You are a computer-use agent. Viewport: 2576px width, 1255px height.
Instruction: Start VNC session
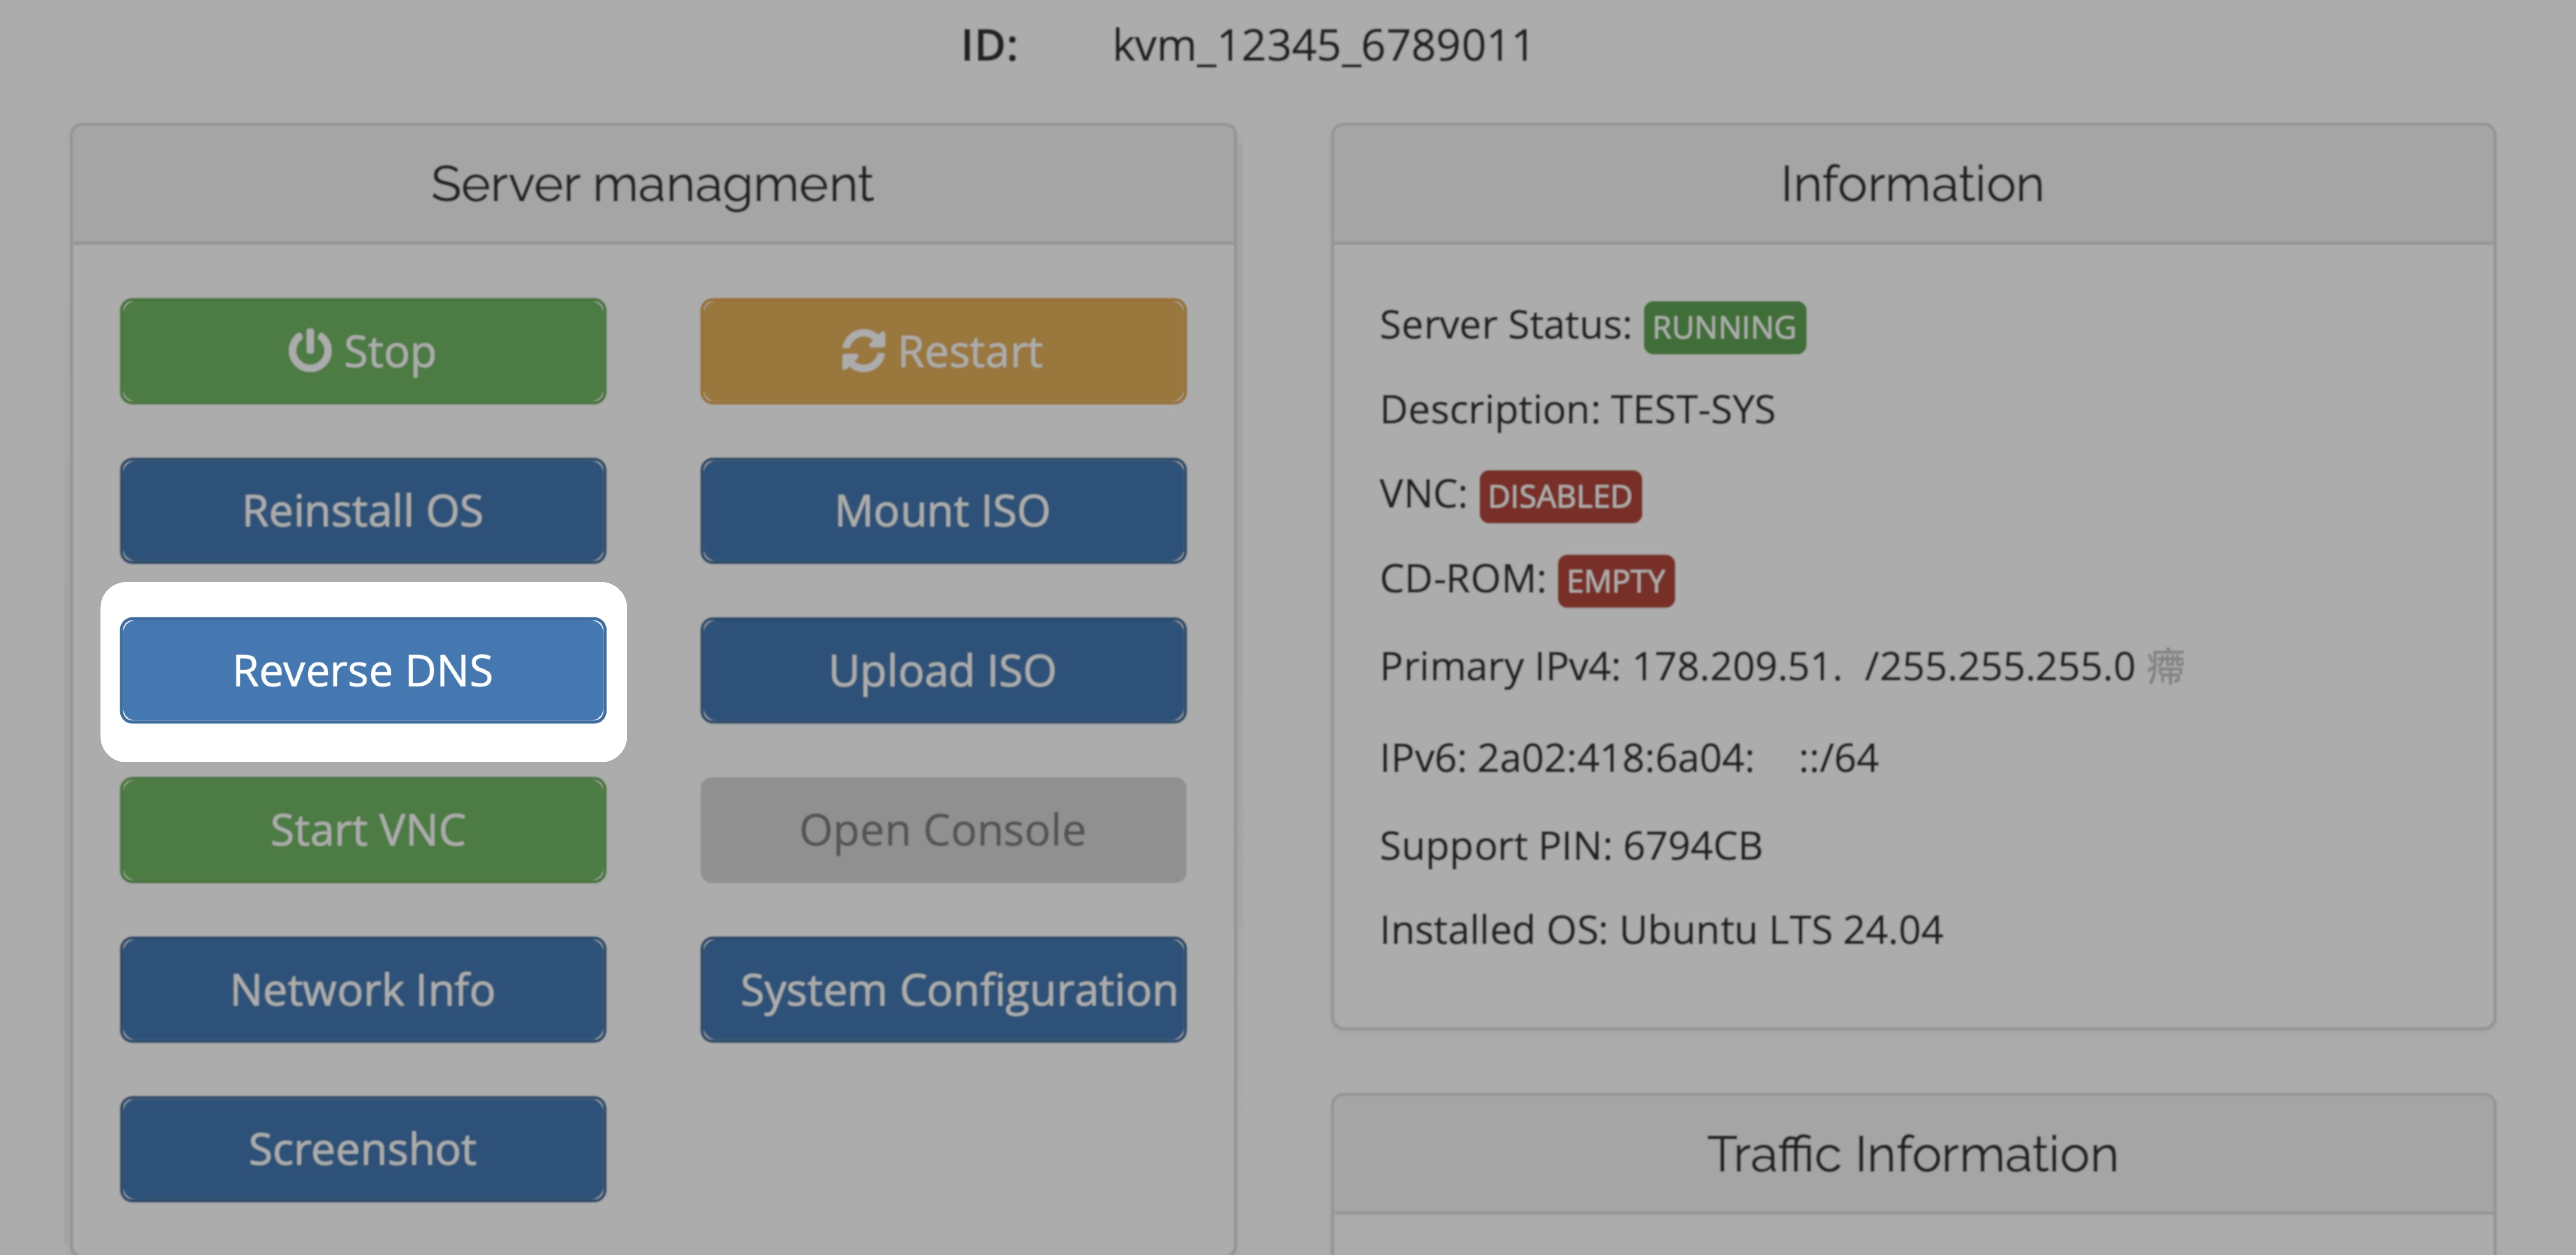click(x=363, y=830)
